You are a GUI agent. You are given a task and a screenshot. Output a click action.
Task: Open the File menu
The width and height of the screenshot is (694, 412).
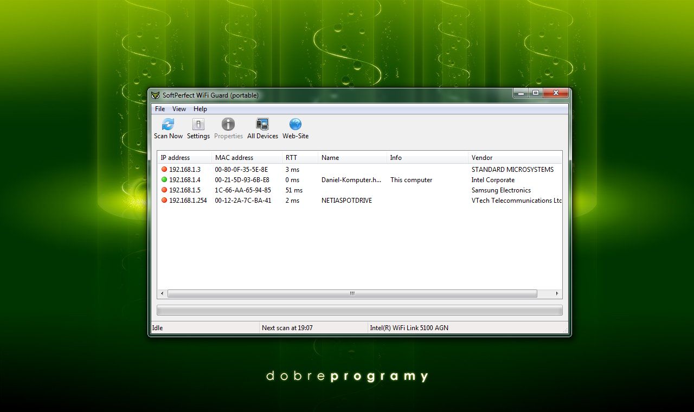click(x=160, y=109)
